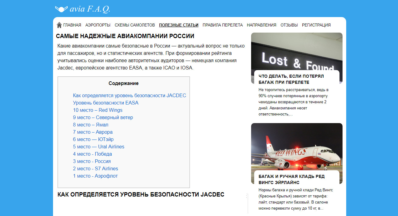The width and height of the screenshot is (398, 216).
Task: Click the intro paragraph about Jacdec and EASA
Action: click(x=151, y=57)
